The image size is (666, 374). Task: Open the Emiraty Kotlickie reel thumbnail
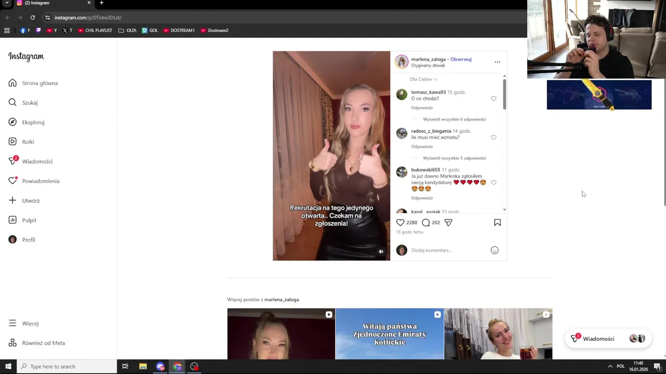tap(390, 334)
